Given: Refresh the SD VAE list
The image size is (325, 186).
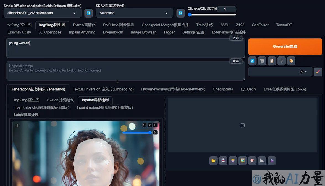Looking at the screenshot, I should click(x=180, y=13).
